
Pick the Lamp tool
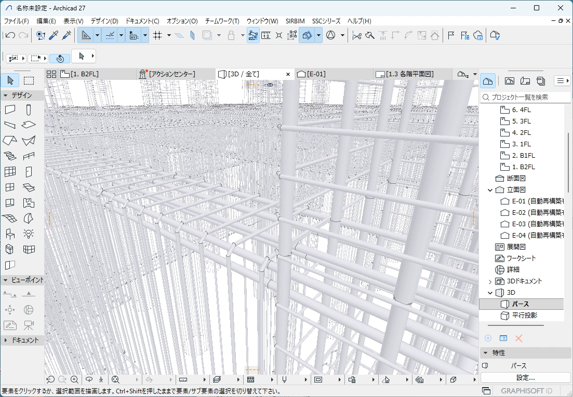pyautogui.click(x=29, y=234)
